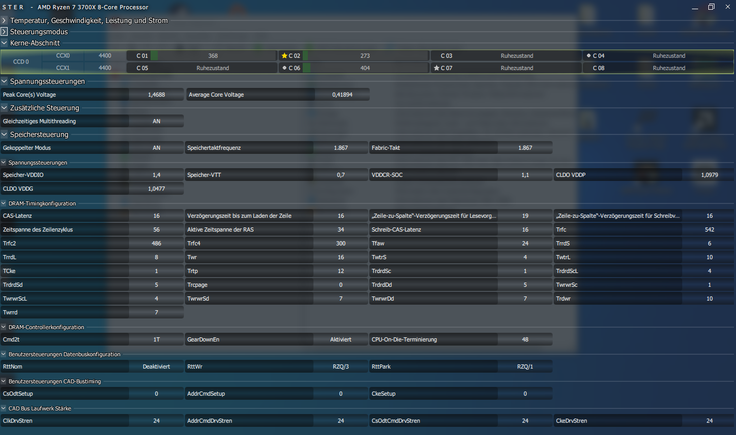Image resolution: width=736 pixels, height=435 pixels.
Task: Expand the Steuerungsmodus section
Action: click(4, 32)
